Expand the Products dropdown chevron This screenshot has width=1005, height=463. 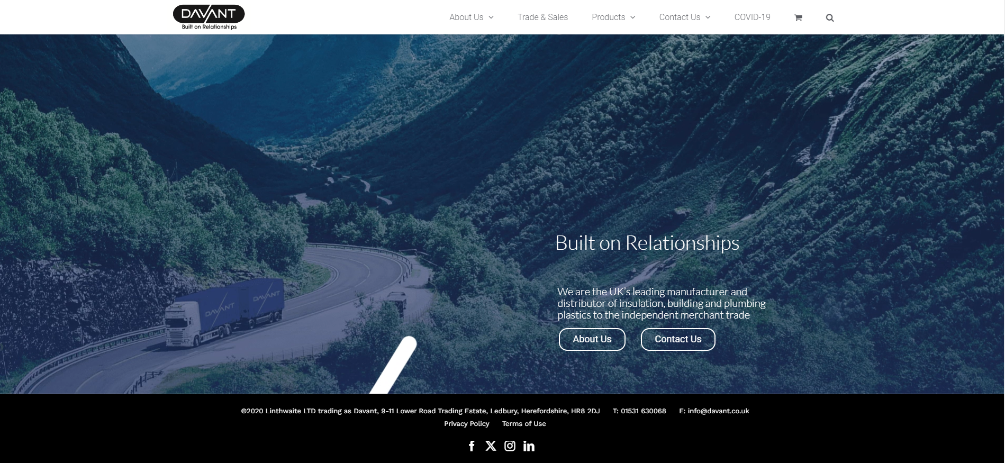pos(633,17)
